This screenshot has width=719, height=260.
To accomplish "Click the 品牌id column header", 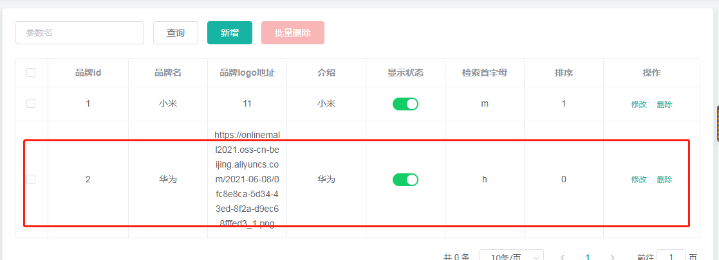I will pos(88,73).
